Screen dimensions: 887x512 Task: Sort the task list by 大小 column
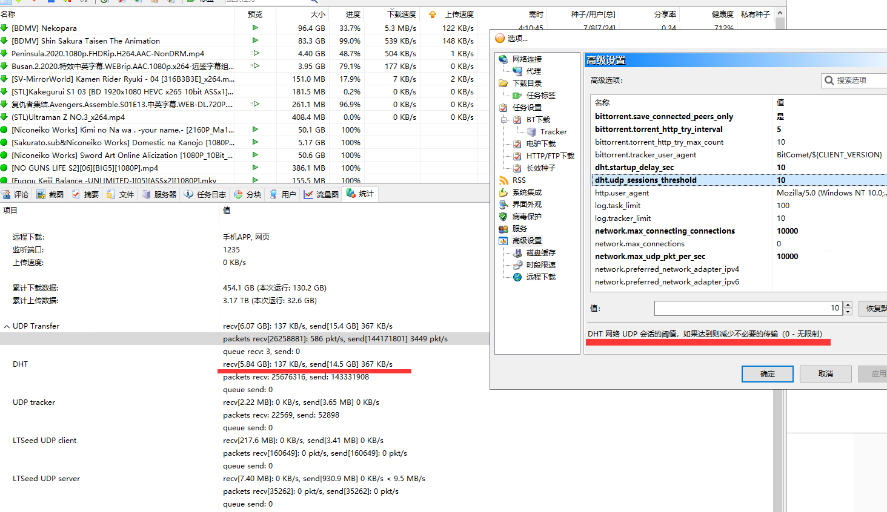coord(302,14)
